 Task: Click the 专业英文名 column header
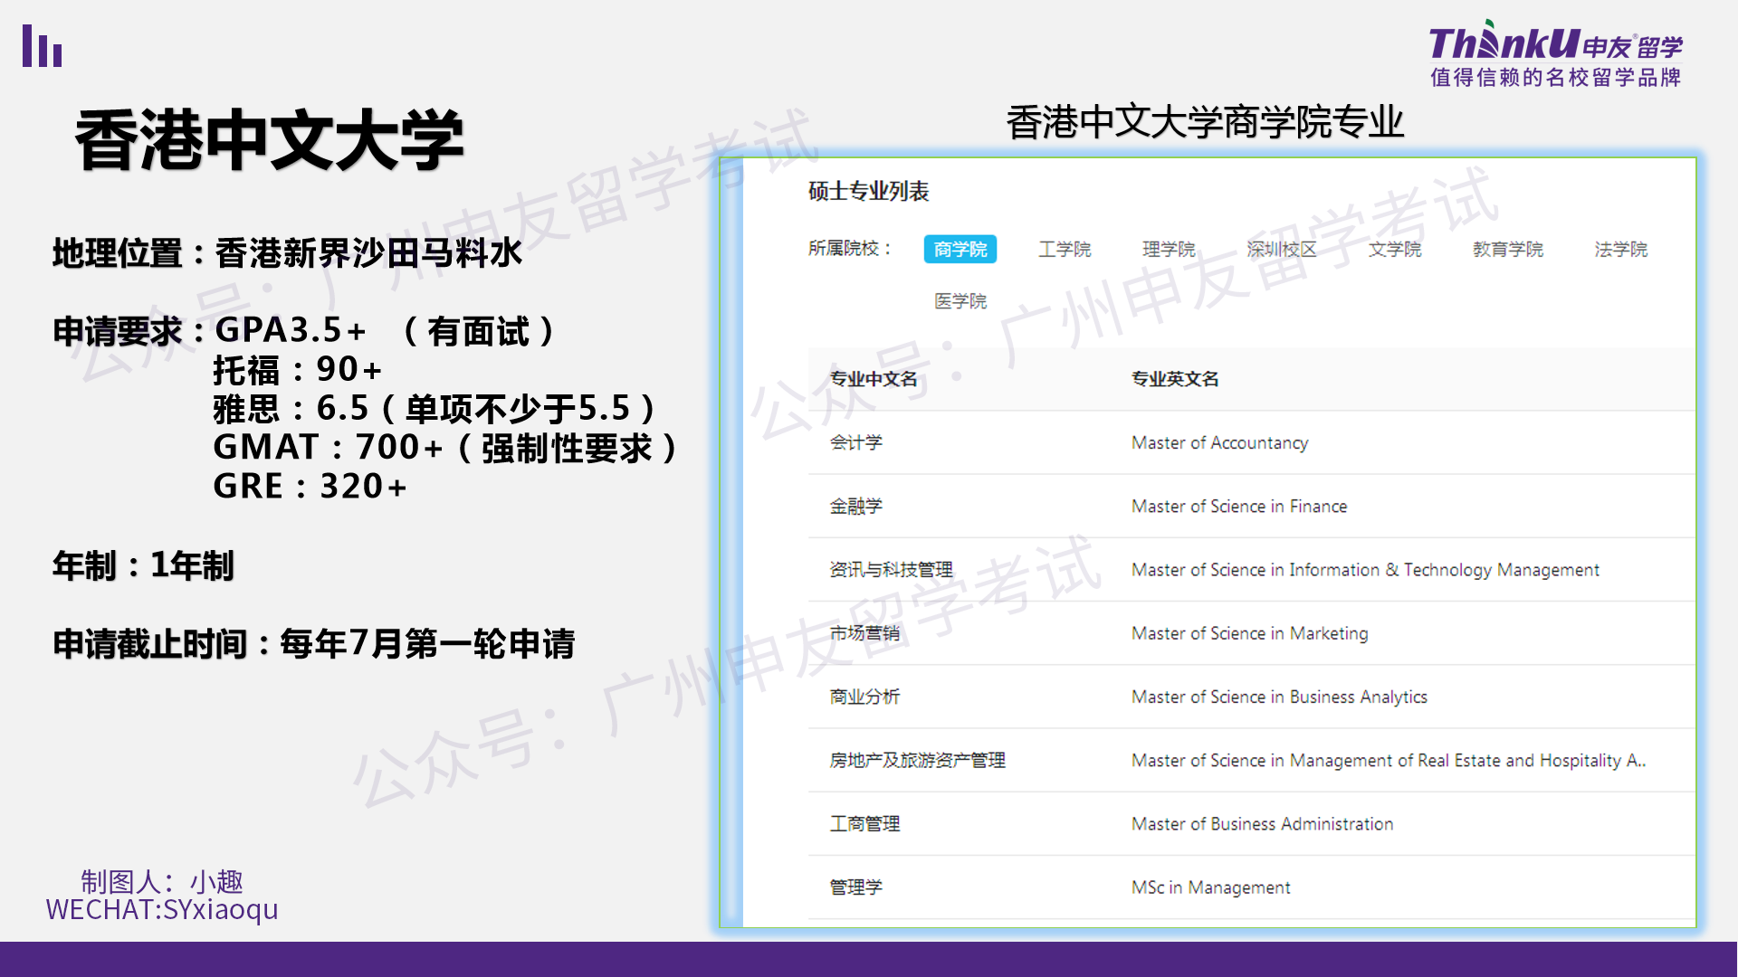1175,379
